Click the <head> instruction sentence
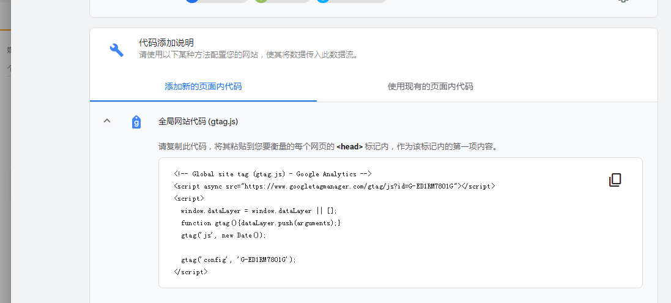Image resolution: width=671 pixels, height=303 pixels. (x=328, y=146)
